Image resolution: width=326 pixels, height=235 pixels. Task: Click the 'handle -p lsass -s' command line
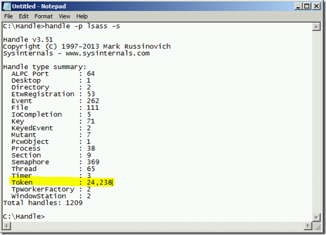point(62,26)
